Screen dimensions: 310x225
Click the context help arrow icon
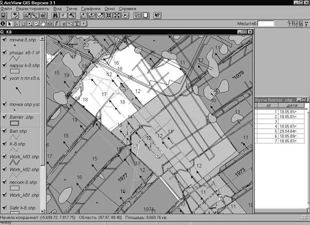tap(157, 16)
